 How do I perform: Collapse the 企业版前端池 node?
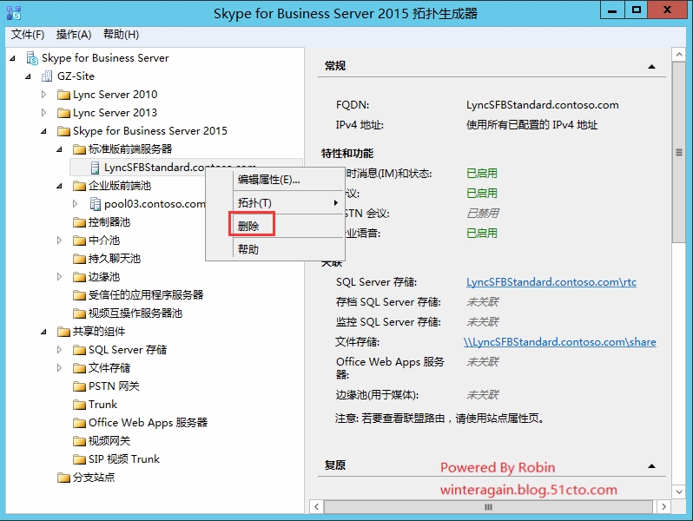tap(59, 186)
